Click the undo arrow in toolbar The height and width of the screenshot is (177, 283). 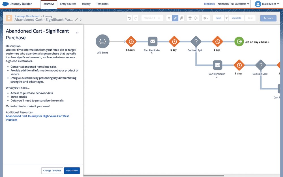coord(130,18)
